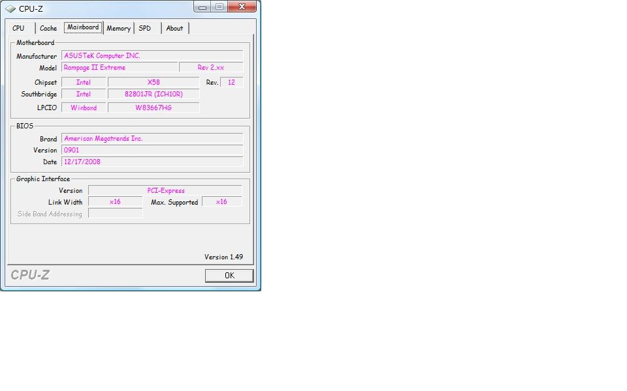Click the OK button
Image resolution: width=627 pixels, height=391 pixels.
pyautogui.click(x=229, y=276)
